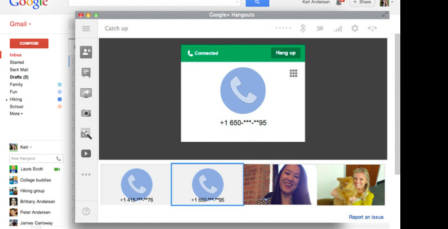Select the +1 415 caller thumbnail
Image resolution: width=448 pixels, height=229 pixels.
click(136, 184)
